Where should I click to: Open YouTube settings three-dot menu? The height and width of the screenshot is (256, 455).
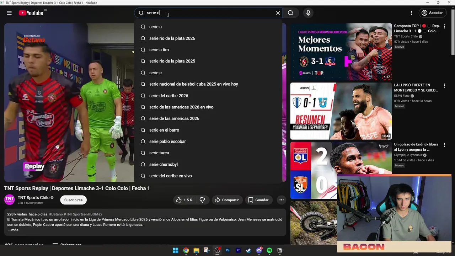[411, 13]
